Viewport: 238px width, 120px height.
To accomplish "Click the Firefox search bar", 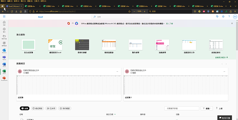I will (170, 11).
